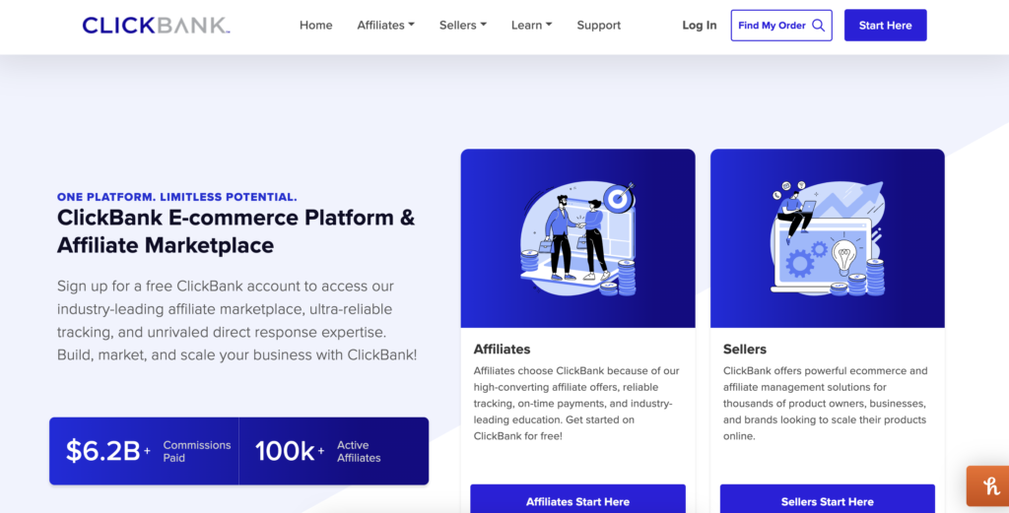Click the Log In link
This screenshot has height=513, width=1009.
(700, 25)
